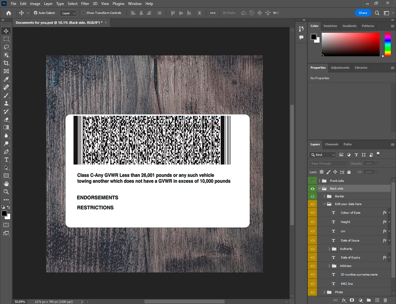
Task: Switch to the Channels tab
Action: pyautogui.click(x=331, y=144)
